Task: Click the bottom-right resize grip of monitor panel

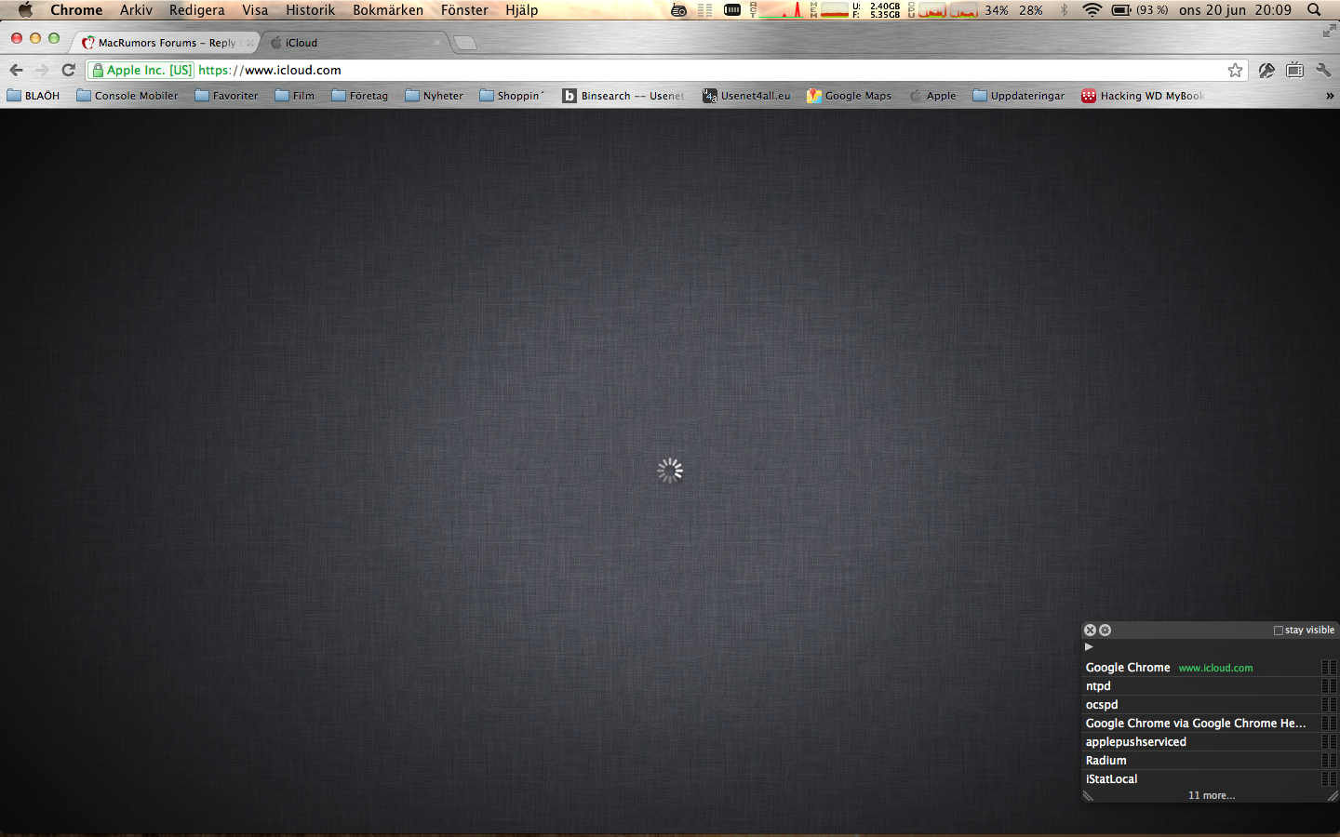Action: click(1332, 796)
